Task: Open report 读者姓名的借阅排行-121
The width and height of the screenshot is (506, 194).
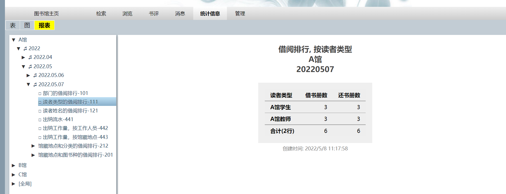Action: tap(70, 111)
